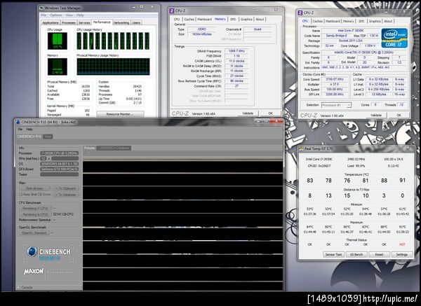Click Validate in CPU-Z Memory window
Screen dimensions: 421x306
pyautogui.click(x=248, y=113)
